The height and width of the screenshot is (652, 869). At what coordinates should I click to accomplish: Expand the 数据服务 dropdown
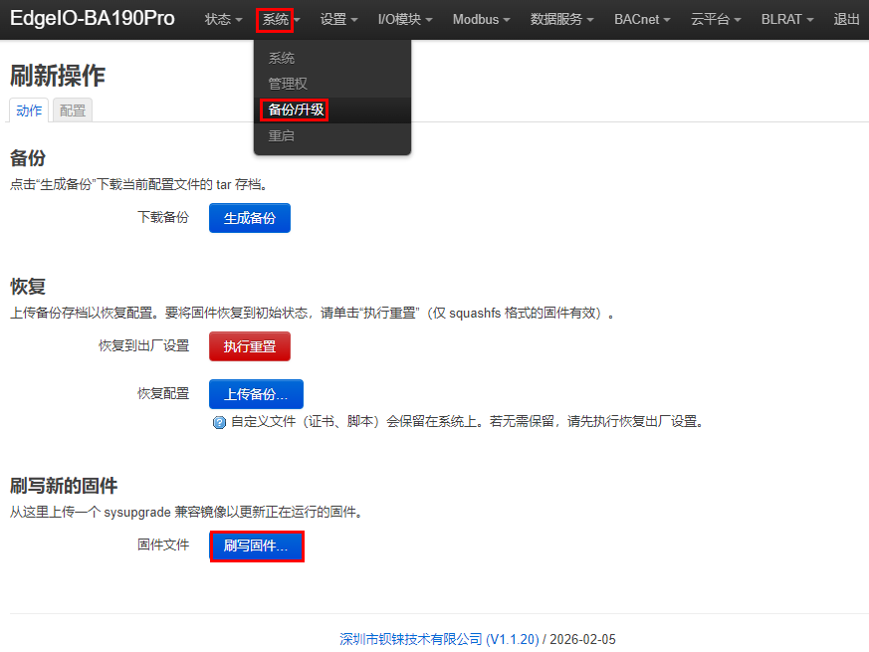(562, 19)
